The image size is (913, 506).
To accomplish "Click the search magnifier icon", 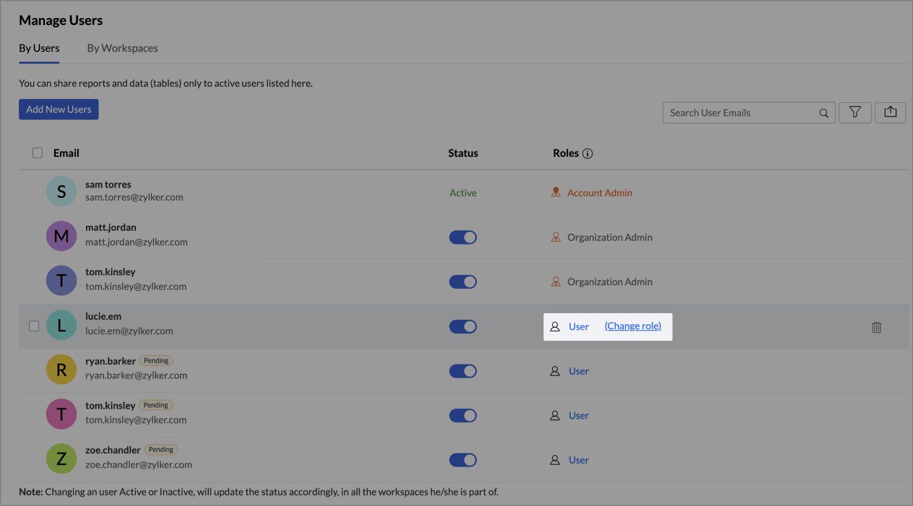I will (824, 113).
